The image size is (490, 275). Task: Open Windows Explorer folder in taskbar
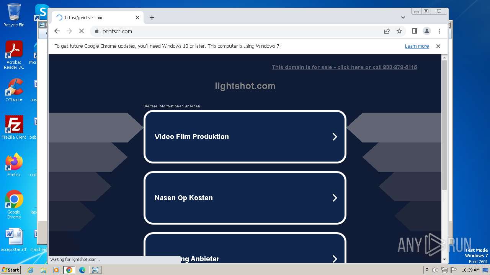[43, 270]
